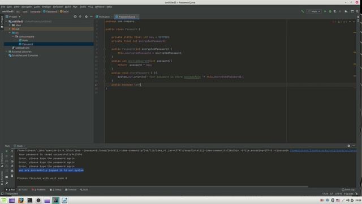
Task: Open the Run tool window button
Action: (10, 190)
